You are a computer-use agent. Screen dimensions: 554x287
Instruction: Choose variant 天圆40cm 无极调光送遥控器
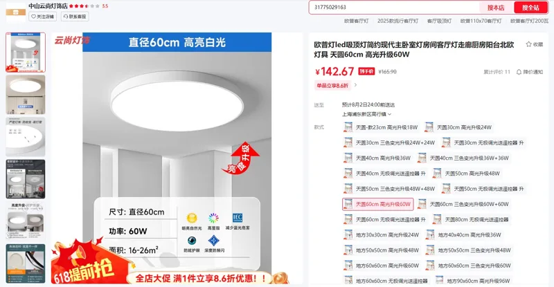(x=385, y=174)
